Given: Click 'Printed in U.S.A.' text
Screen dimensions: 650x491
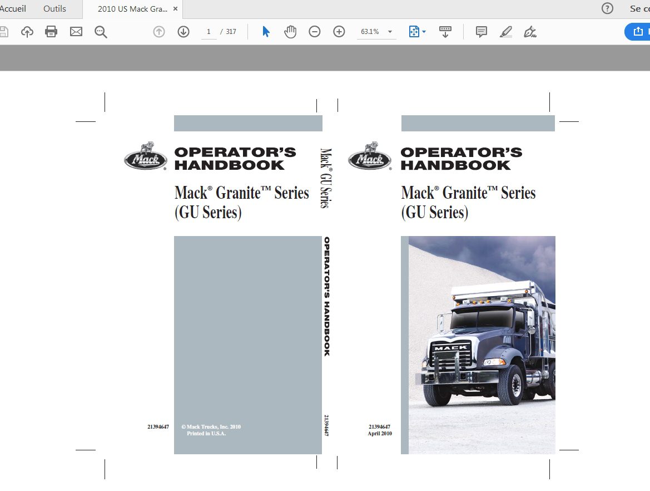Looking at the screenshot, I should point(206,433).
